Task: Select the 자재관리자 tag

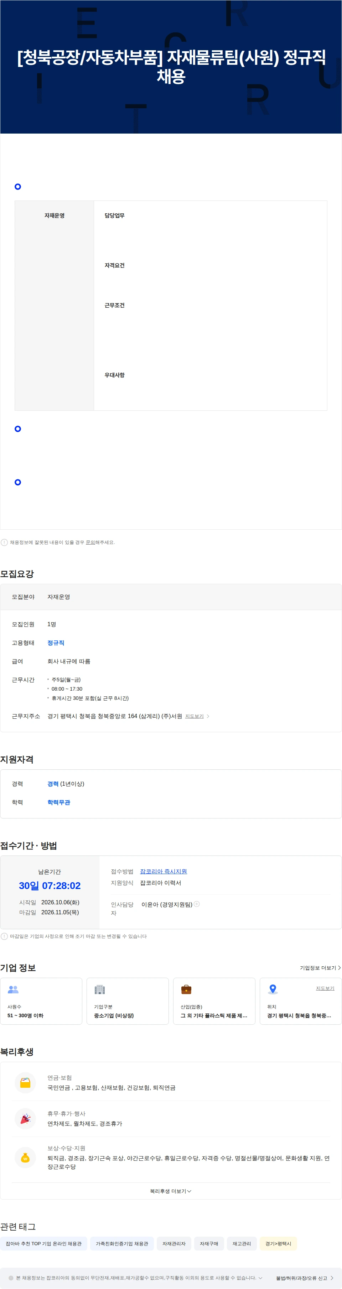Action: pos(174,1243)
